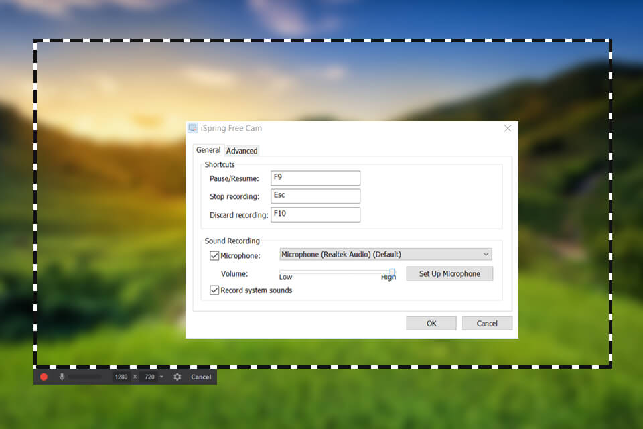Expand the recording size preset dropdown arrow

(x=161, y=377)
